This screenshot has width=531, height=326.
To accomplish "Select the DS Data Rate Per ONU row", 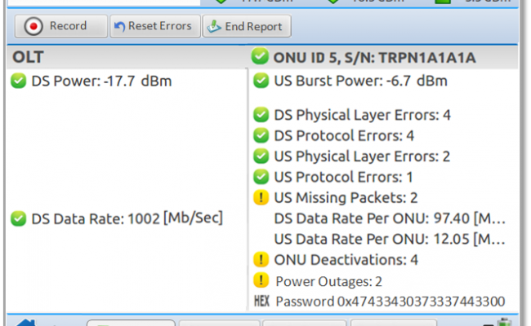I will coord(389,218).
